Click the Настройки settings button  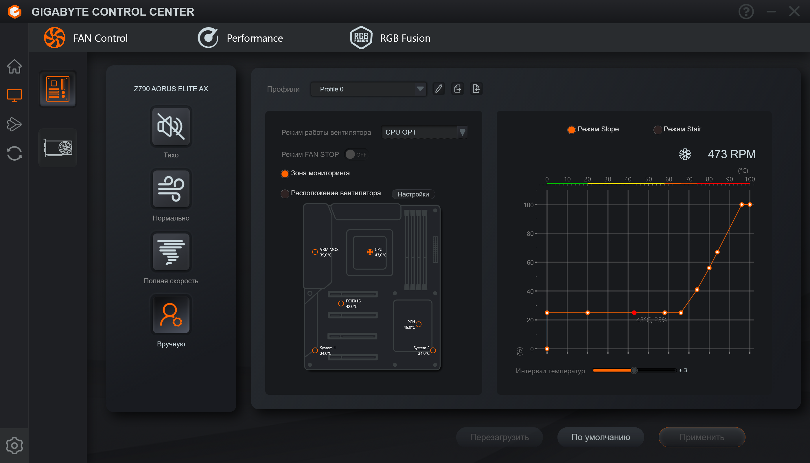pos(413,194)
